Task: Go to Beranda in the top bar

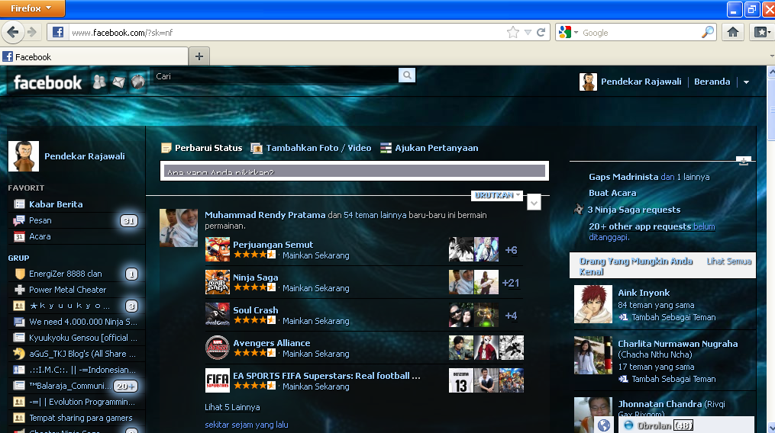Action: coord(712,82)
